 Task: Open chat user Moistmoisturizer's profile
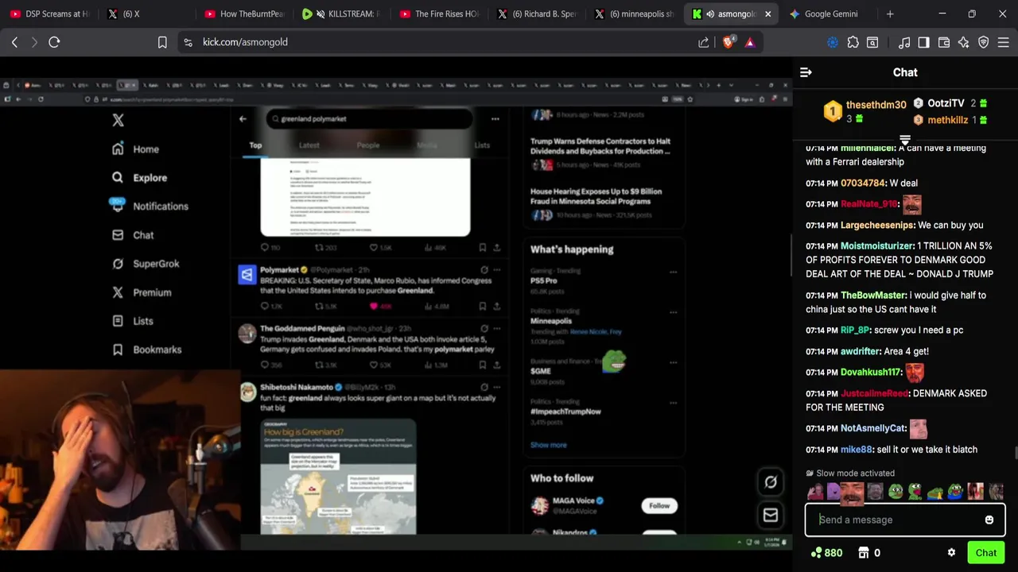coord(876,246)
